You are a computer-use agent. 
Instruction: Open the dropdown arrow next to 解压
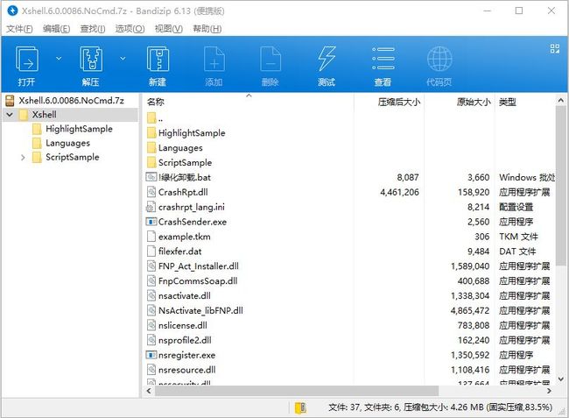coord(123,58)
